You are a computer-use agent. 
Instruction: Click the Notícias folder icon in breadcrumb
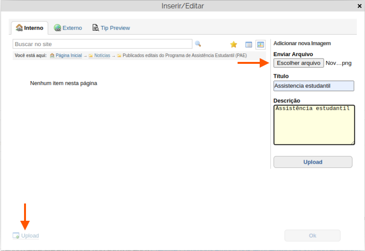90,56
